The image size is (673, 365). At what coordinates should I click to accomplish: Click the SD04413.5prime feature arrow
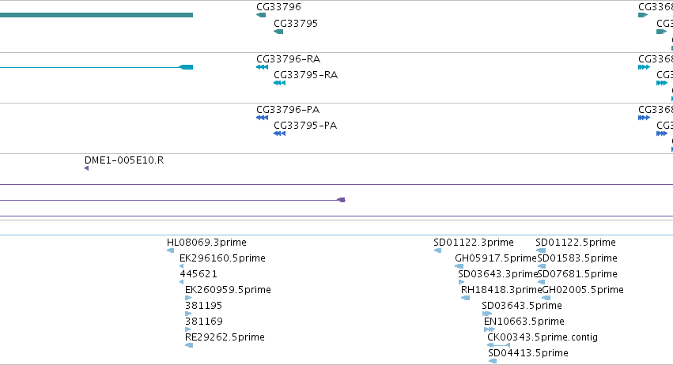pos(493,361)
